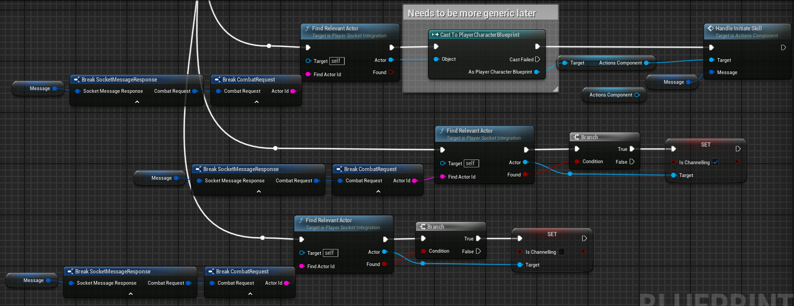Image resolution: width=794 pixels, height=306 pixels.
Task: Click reroute node on wire into top Find Relevant Actor
Action: 269,46
